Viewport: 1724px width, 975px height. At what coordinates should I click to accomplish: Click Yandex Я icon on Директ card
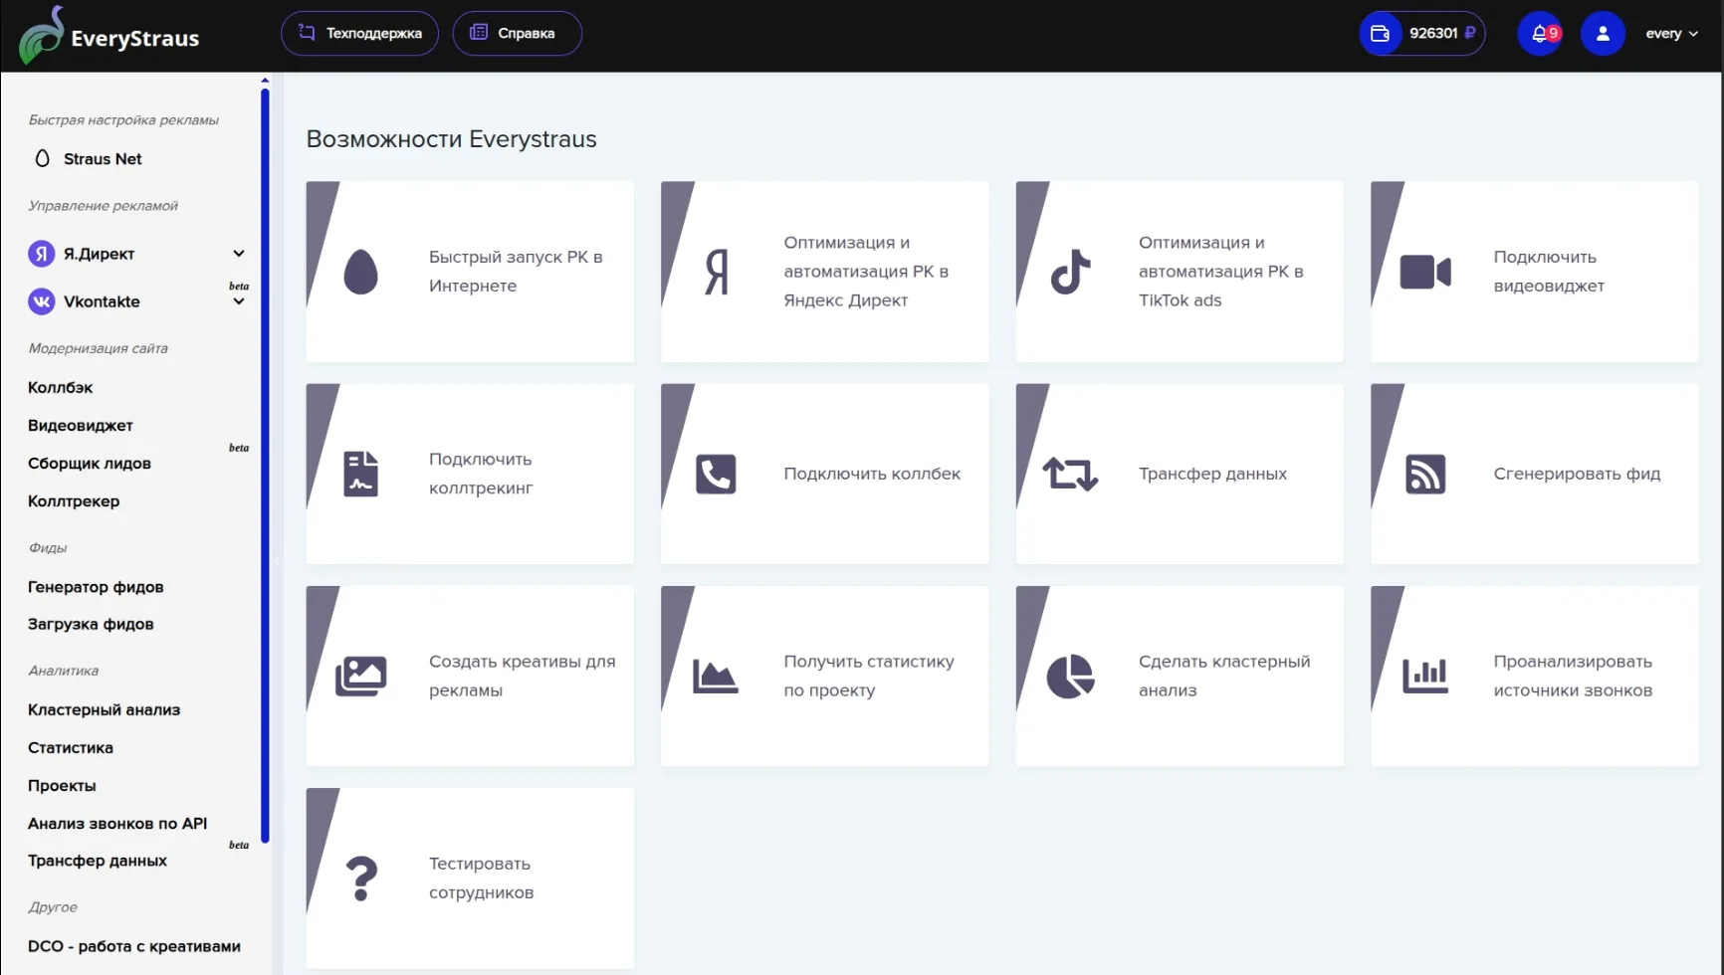(716, 272)
